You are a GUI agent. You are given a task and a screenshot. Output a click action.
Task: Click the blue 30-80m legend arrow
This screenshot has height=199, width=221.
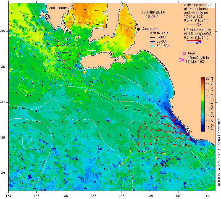[x=153, y=42]
